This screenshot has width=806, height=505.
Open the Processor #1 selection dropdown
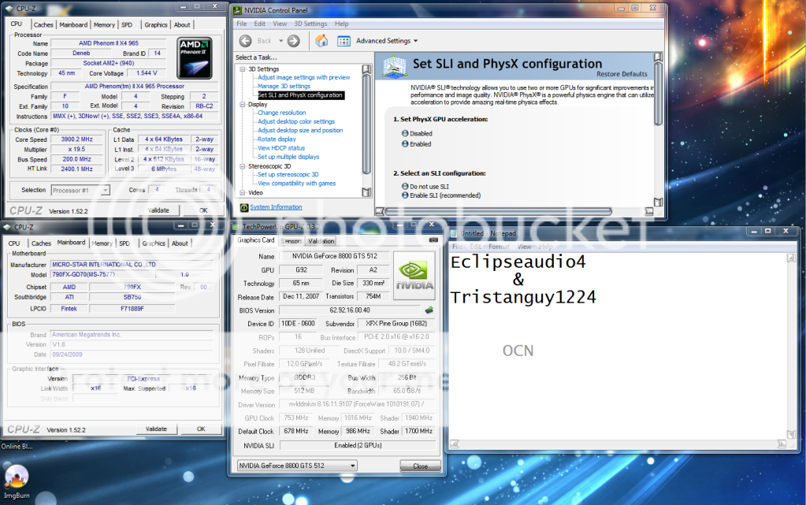(x=80, y=190)
